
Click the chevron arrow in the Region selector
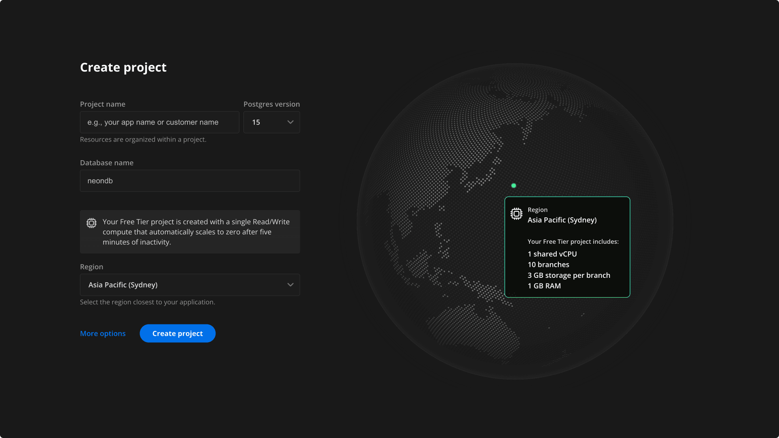tap(291, 285)
